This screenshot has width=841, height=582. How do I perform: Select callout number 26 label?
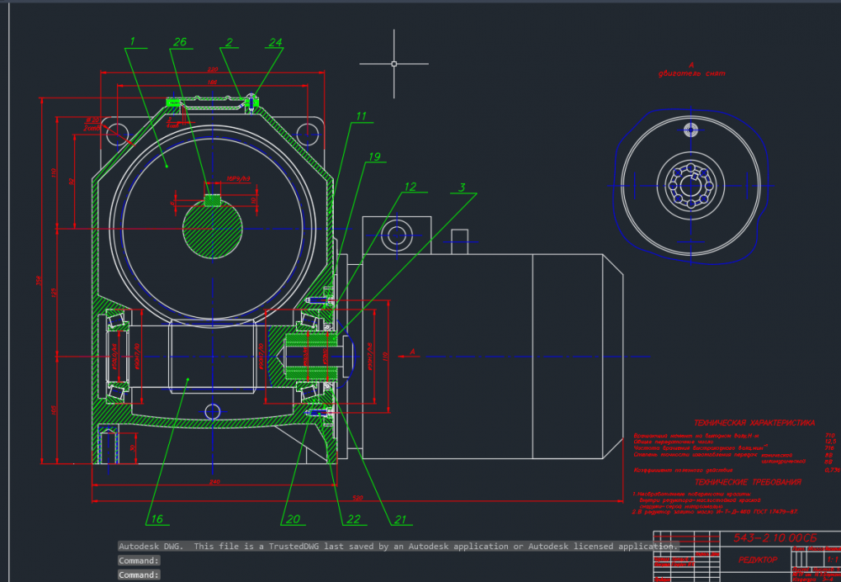(179, 41)
